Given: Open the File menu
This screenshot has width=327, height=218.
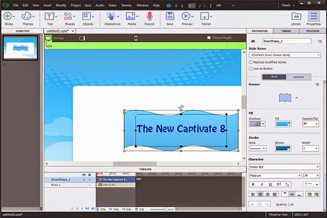Looking at the screenshot, I should (x=16, y=5).
